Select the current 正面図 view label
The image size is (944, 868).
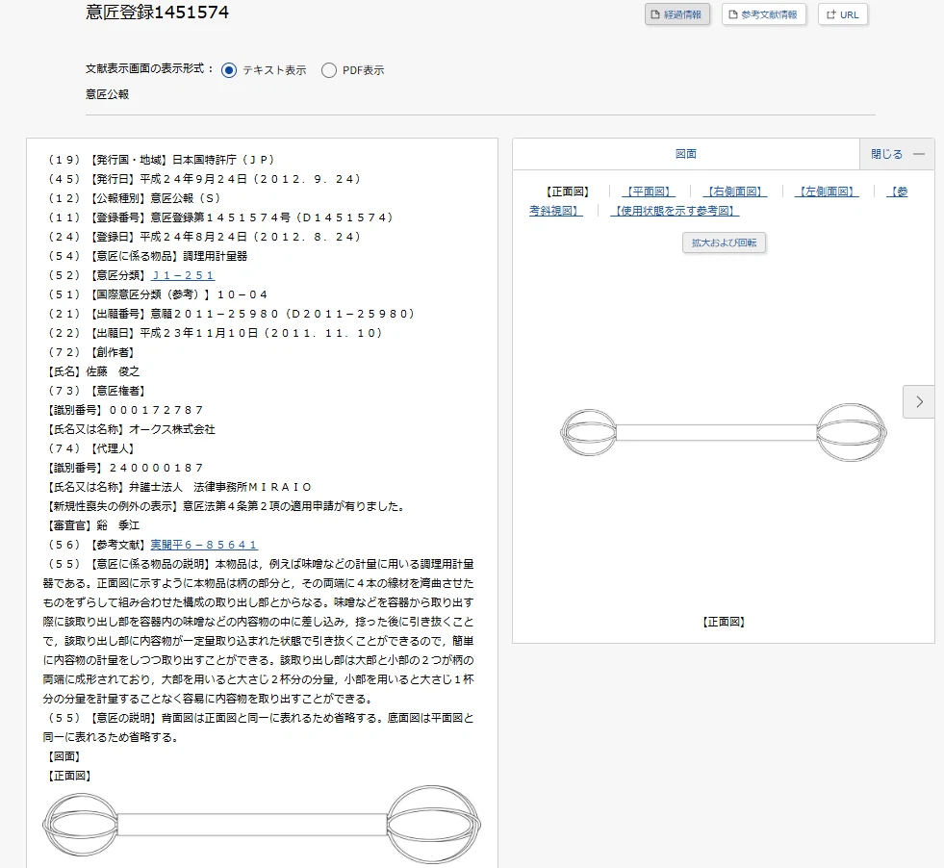[567, 191]
